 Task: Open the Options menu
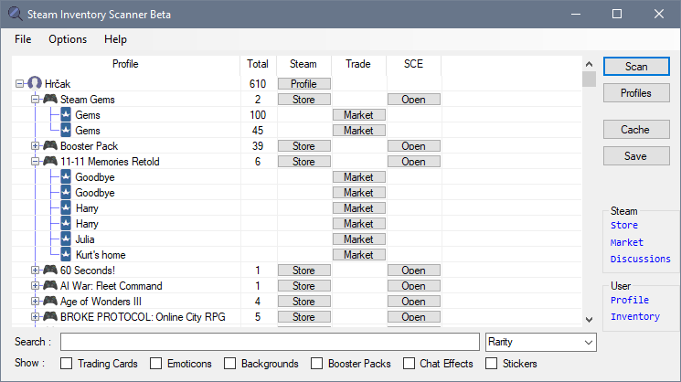(x=68, y=39)
